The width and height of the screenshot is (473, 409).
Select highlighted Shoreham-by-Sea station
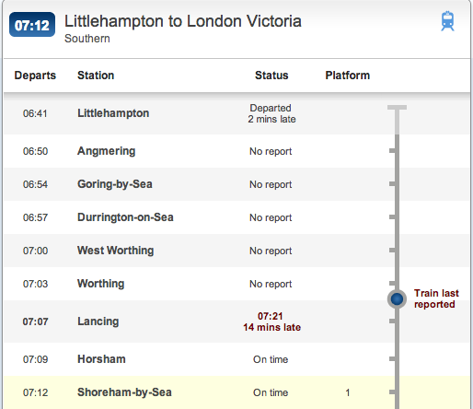pyautogui.click(x=124, y=392)
